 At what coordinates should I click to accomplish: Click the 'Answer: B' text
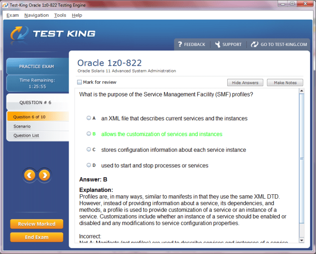click(93, 180)
